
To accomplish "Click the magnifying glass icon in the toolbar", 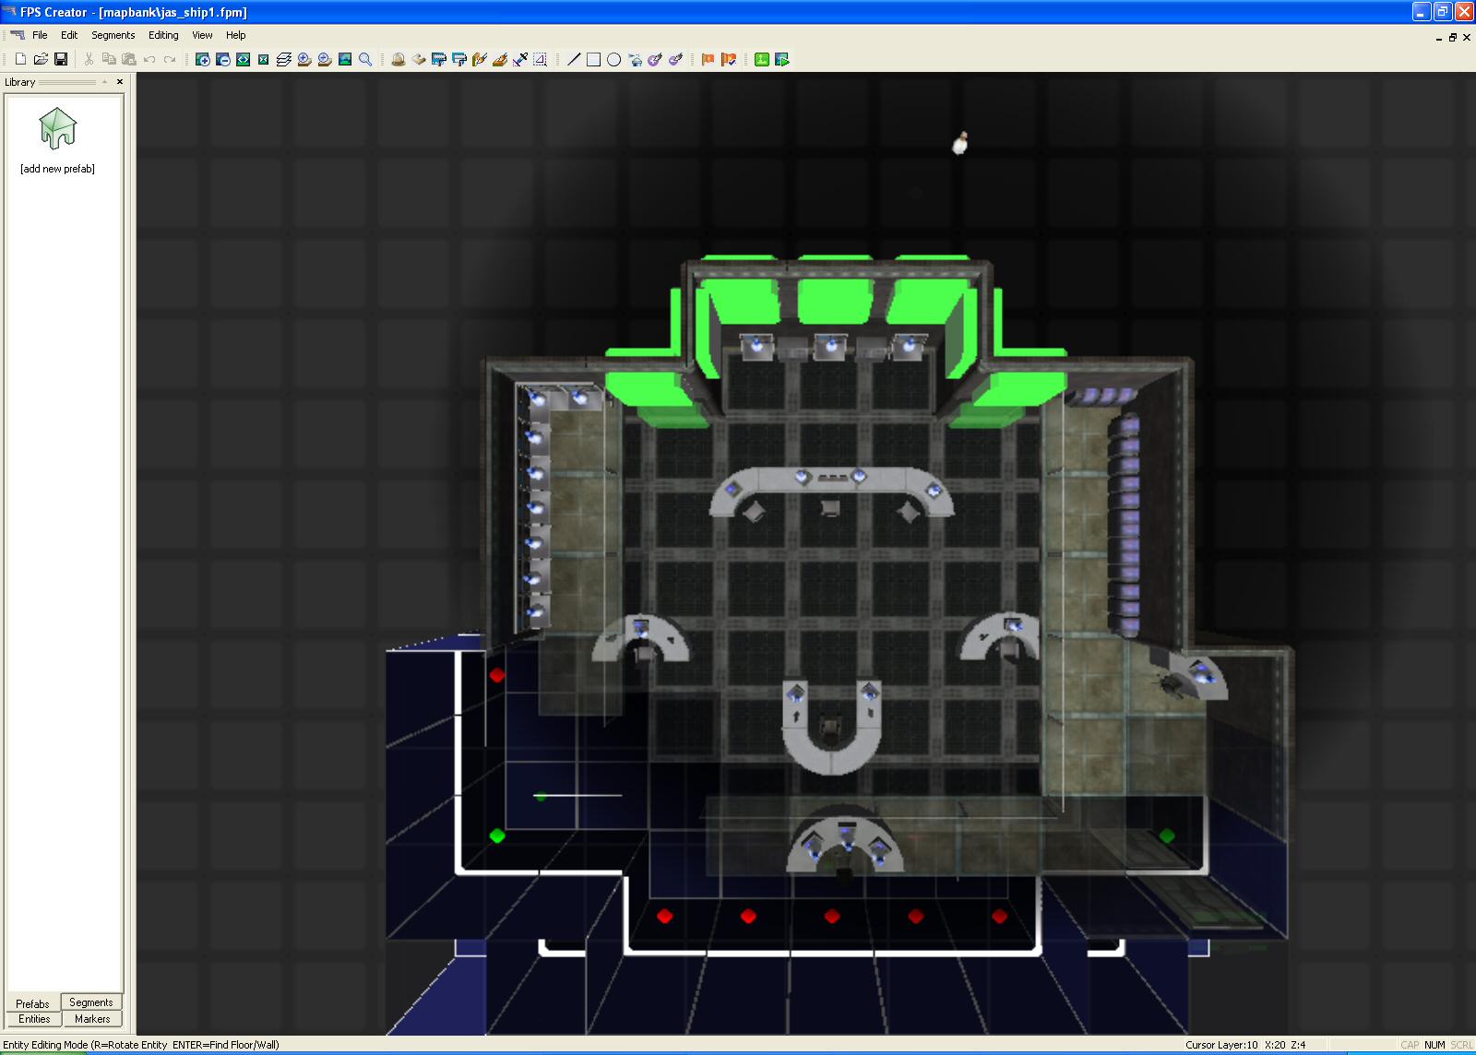I will tap(365, 59).
